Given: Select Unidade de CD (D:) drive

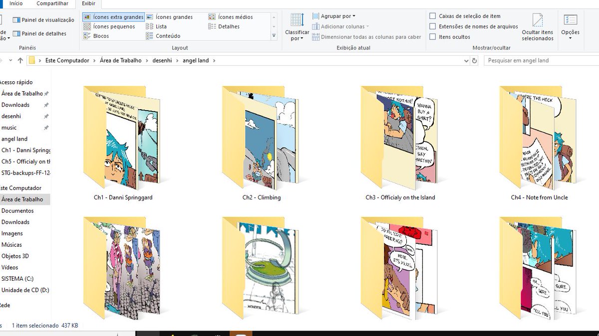Looking at the screenshot, I should pos(25,290).
